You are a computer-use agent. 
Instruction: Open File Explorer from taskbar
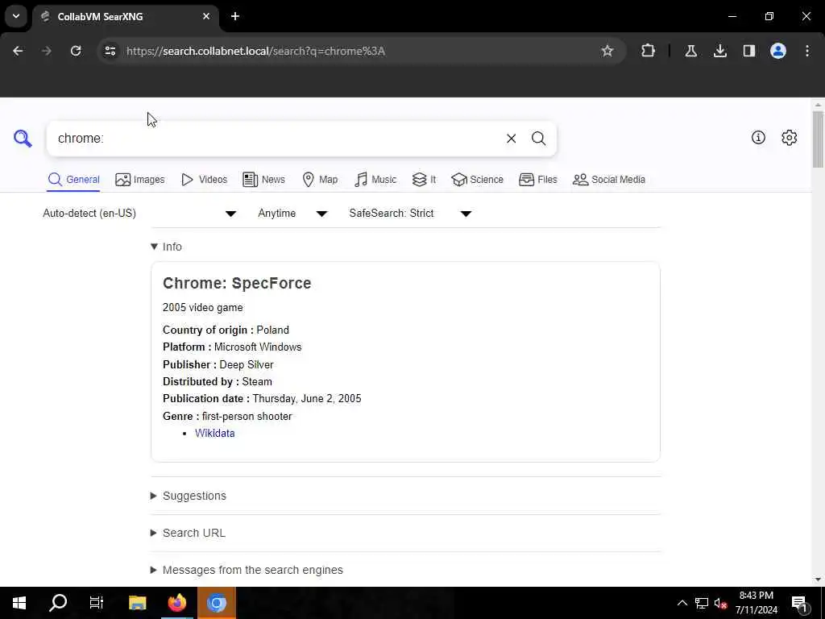coord(137,603)
